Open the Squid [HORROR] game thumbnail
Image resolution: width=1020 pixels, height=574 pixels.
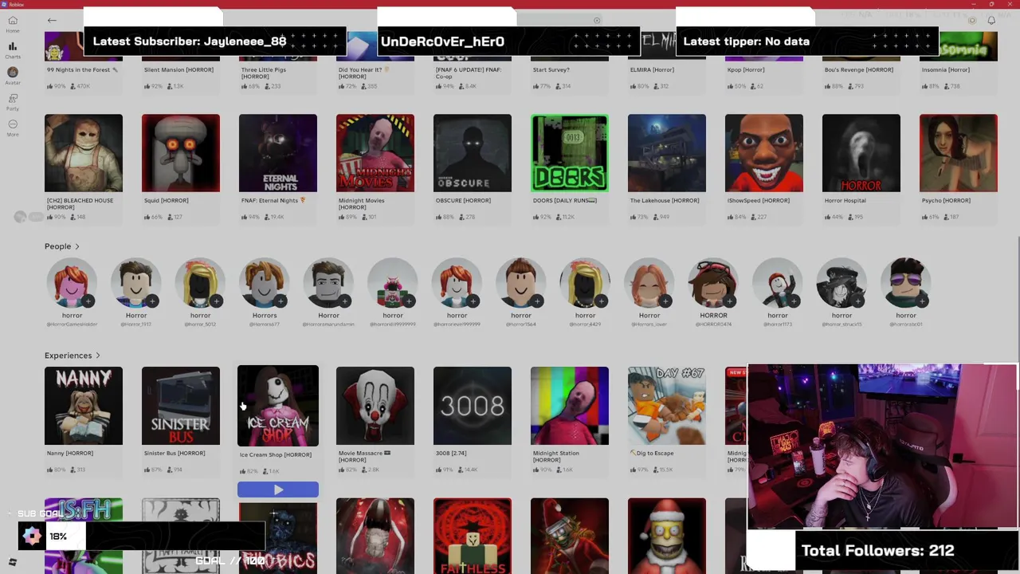[181, 153]
